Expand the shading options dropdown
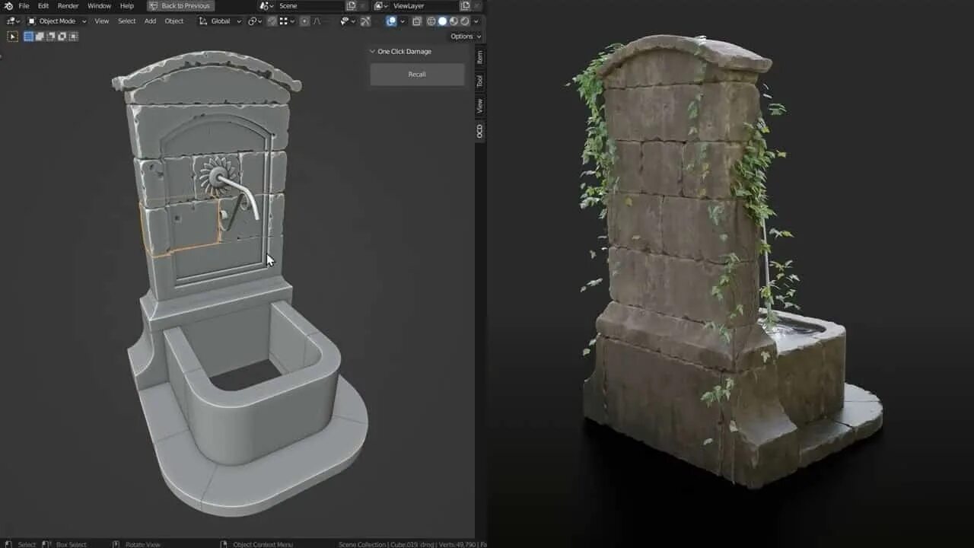The width and height of the screenshot is (974, 548). point(476,21)
